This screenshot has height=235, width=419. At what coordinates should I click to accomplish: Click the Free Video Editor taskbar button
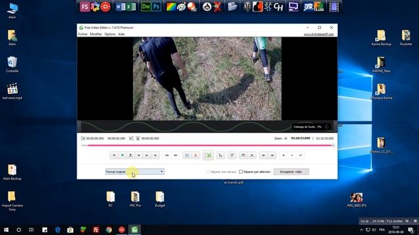(134, 230)
